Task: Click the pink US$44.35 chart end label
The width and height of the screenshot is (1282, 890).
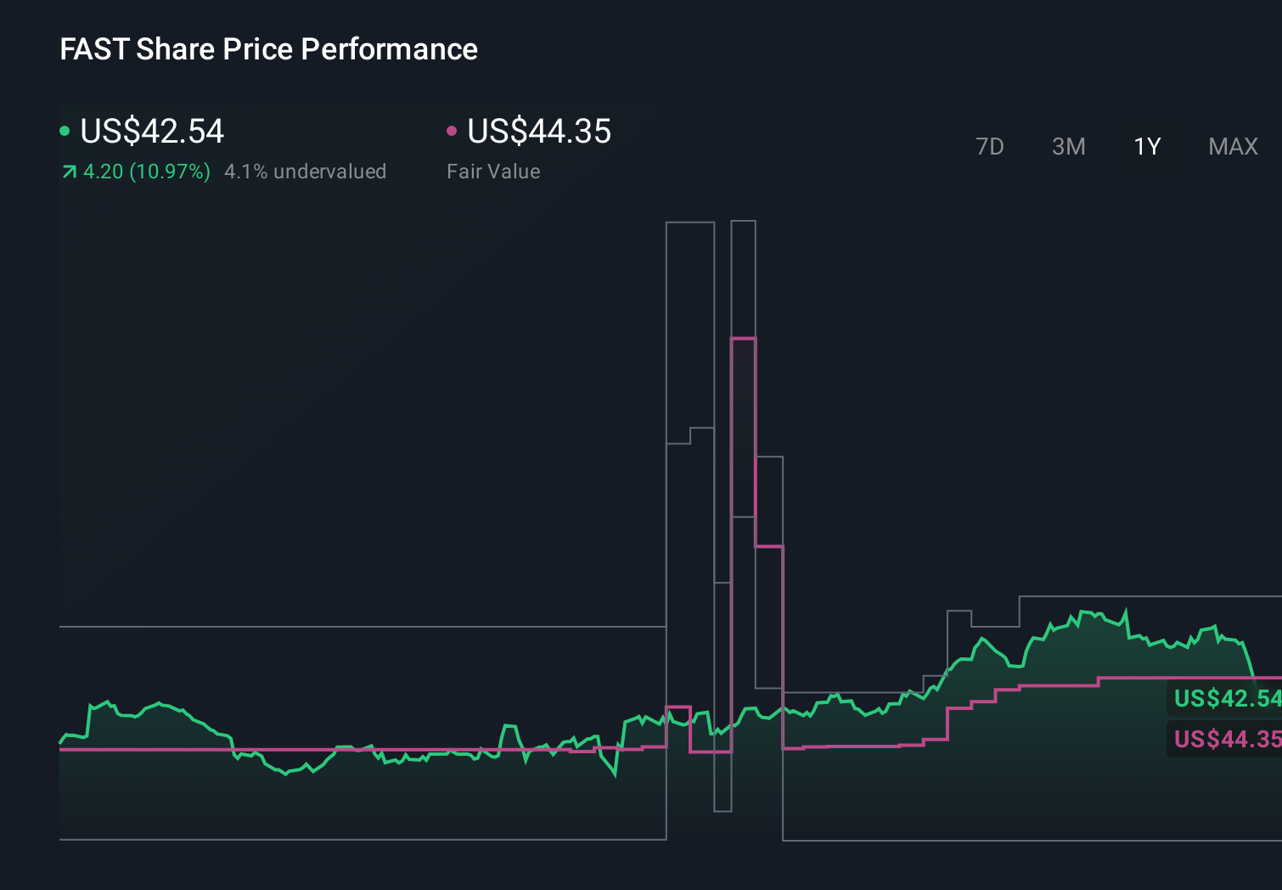Action: [x=1227, y=739]
